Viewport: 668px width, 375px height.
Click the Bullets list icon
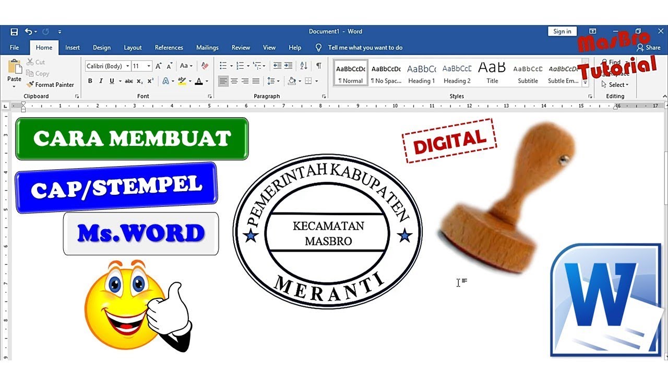click(x=223, y=66)
